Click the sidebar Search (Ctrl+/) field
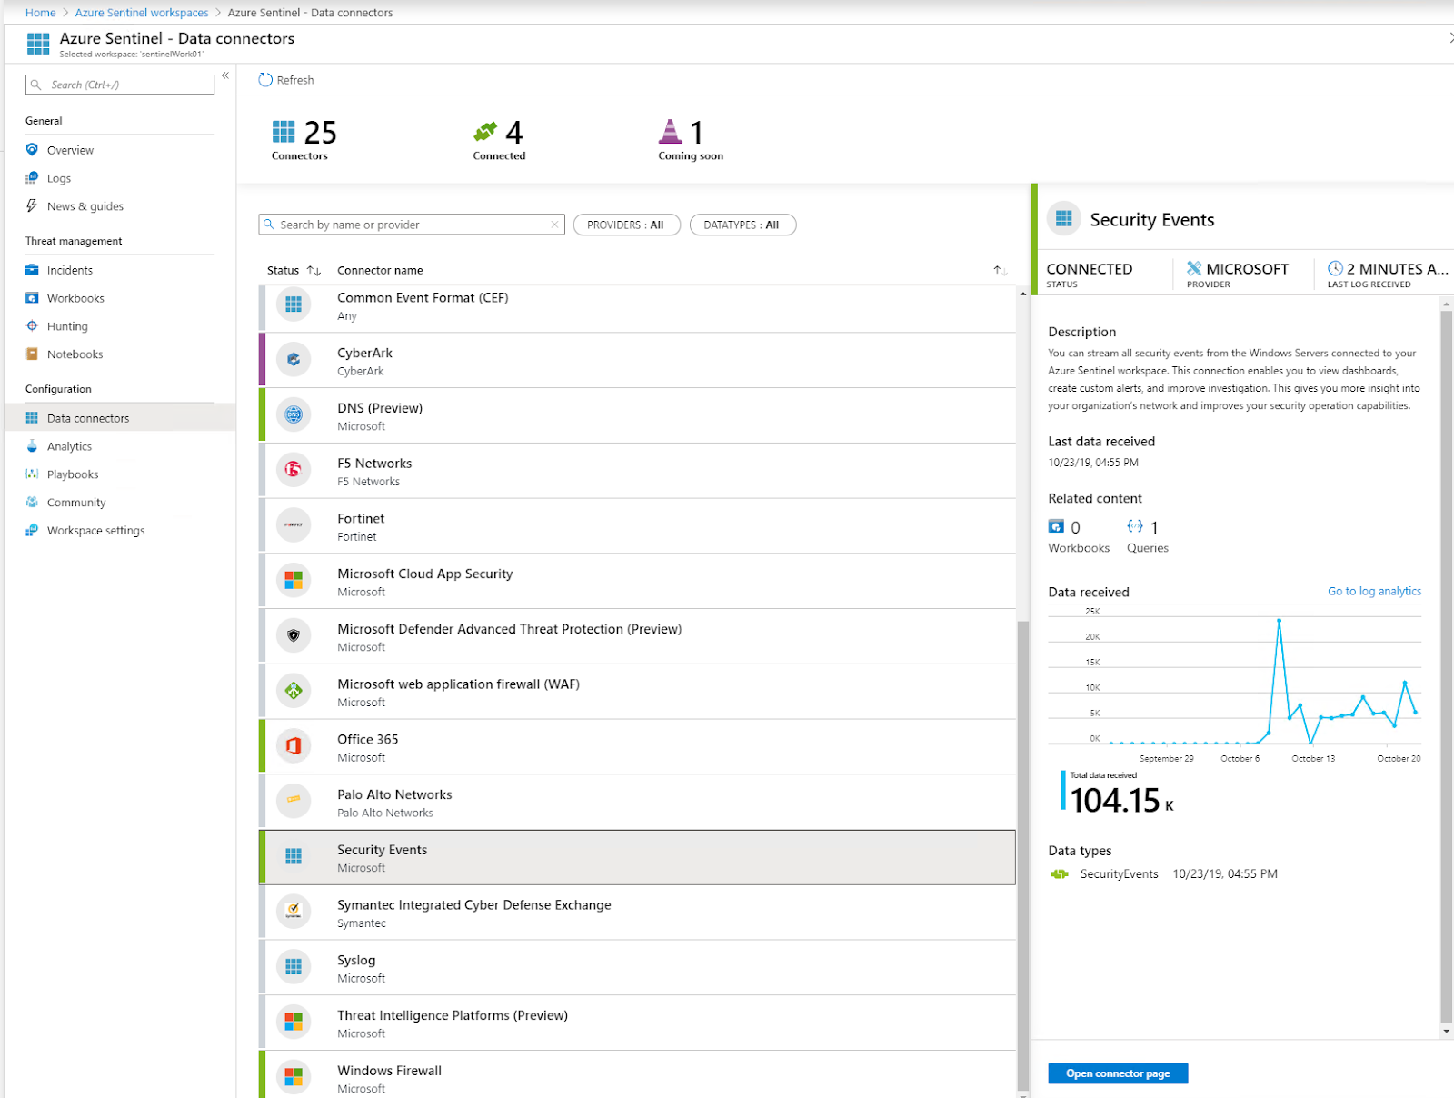Image resolution: width=1454 pixels, height=1098 pixels. [120, 85]
